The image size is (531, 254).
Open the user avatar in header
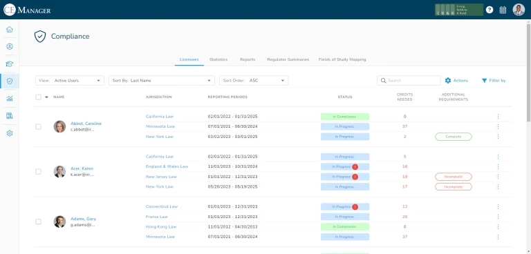click(x=519, y=10)
